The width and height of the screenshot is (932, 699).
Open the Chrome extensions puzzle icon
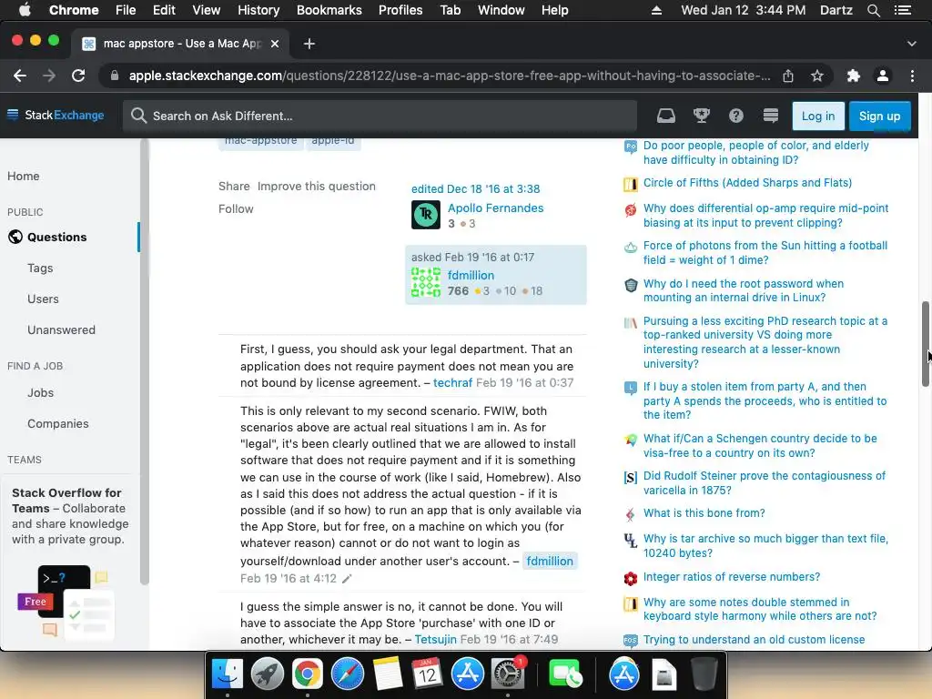tap(854, 76)
